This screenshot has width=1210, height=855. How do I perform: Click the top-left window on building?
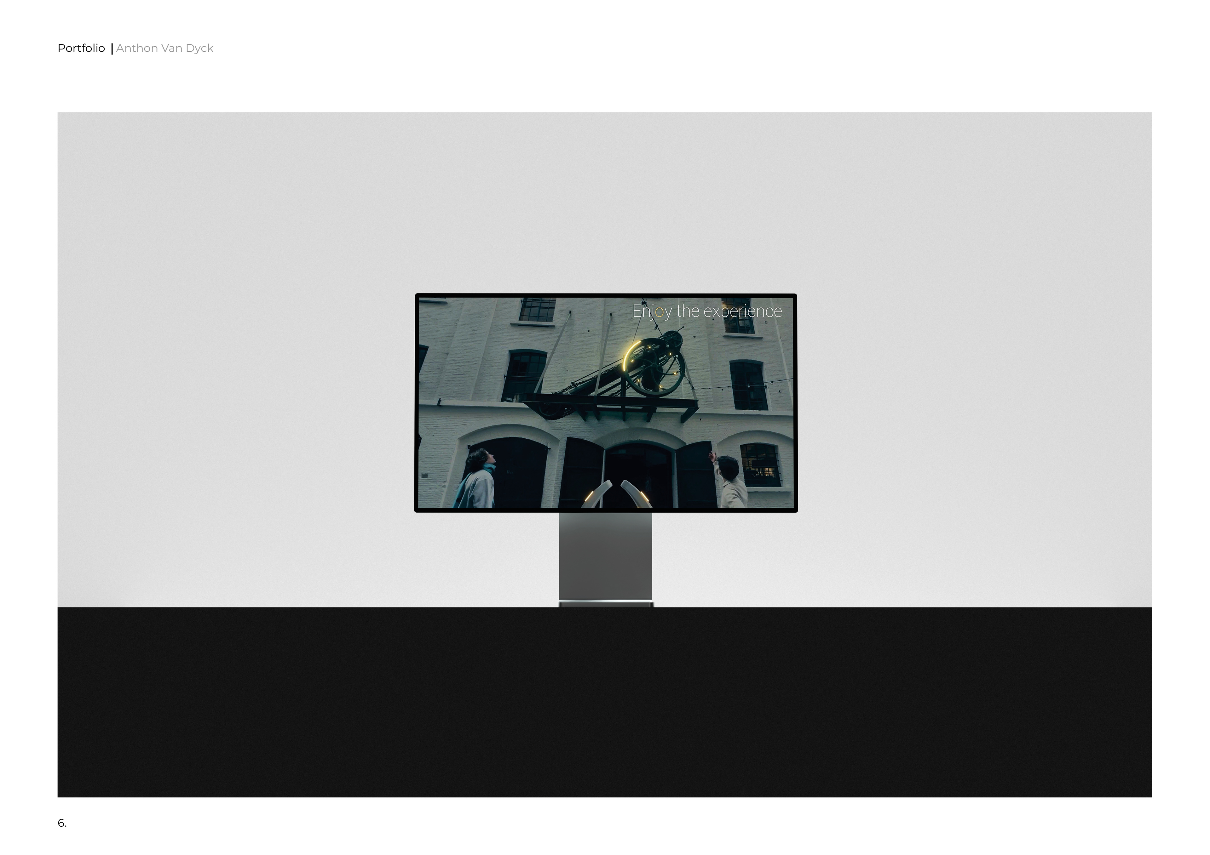pyautogui.click(x=538, y=309)
